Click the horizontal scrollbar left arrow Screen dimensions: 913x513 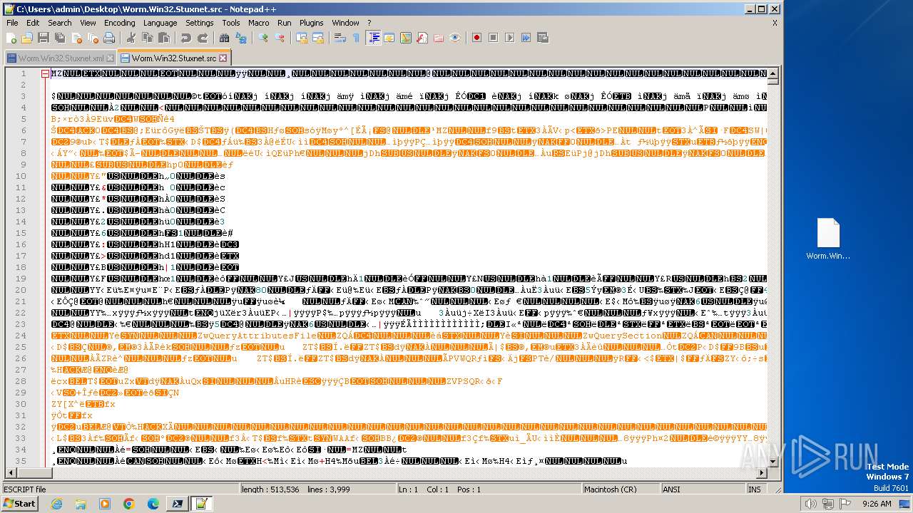pyautogui.click(x=11, y=473)
